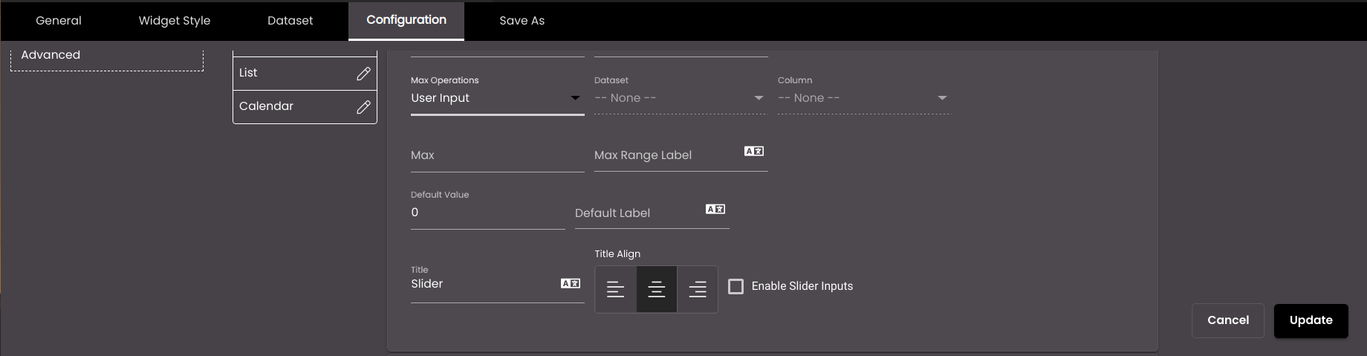
Task: Select the Configuration tab
Action: coord(406,21)
